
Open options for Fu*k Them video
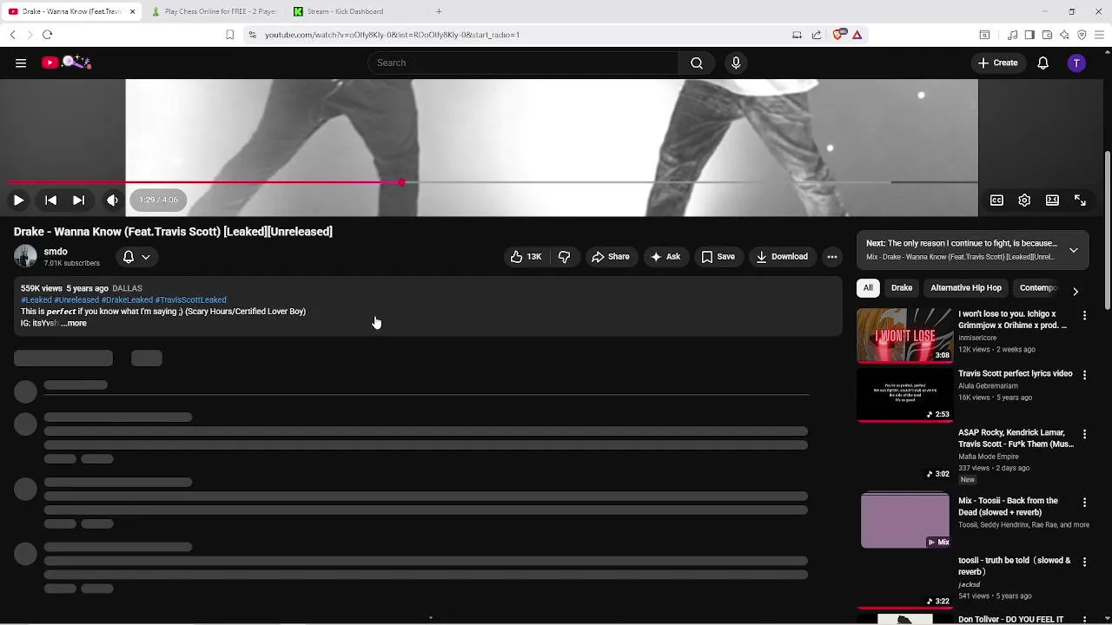tap(1084, 433)
